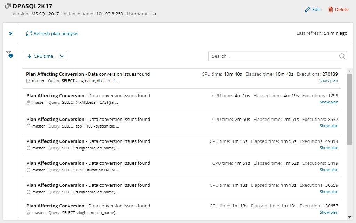Show plan for the CPU_Utilization query
This screenshot has height=223, width=356.
coord(328,169)
